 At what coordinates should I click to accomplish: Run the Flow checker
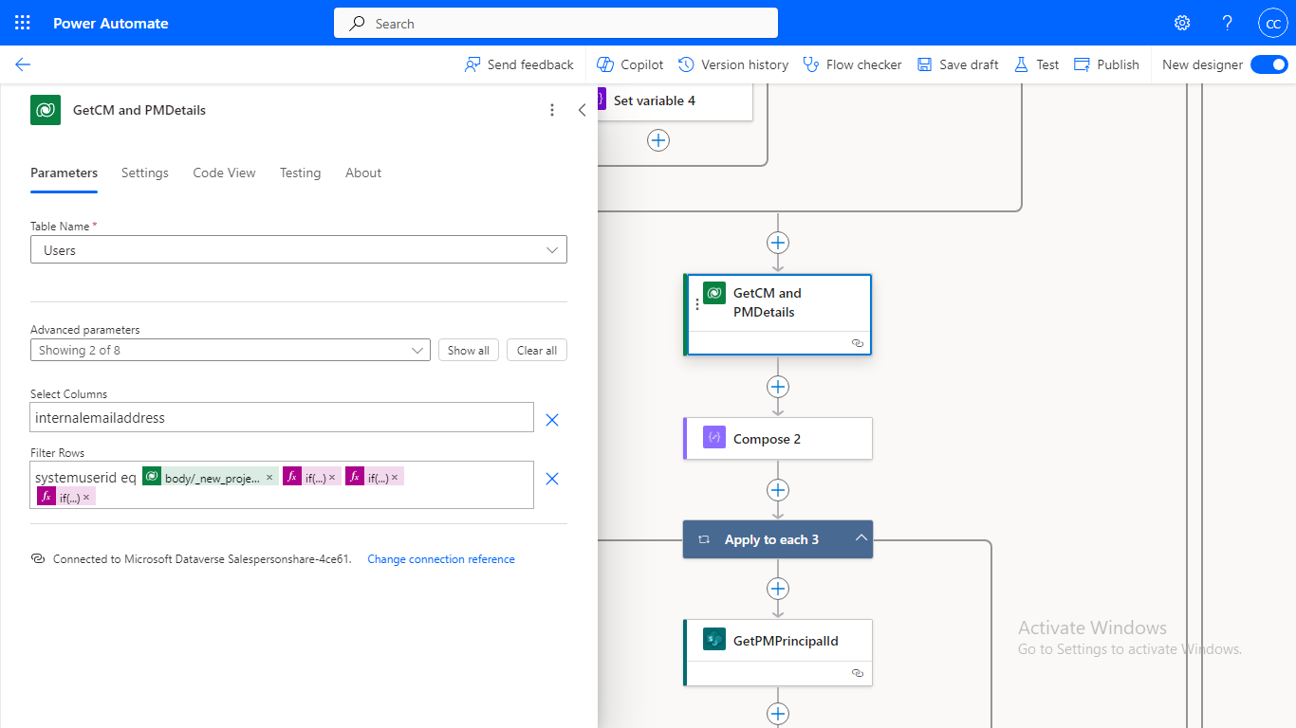[x=852, y=64]
